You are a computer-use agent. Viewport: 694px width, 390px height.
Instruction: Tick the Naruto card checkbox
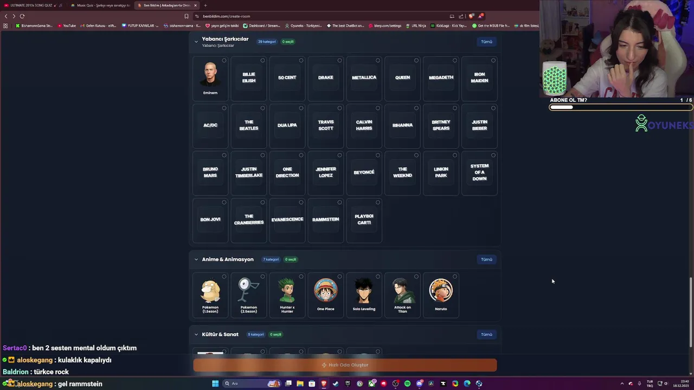point(455,277)
